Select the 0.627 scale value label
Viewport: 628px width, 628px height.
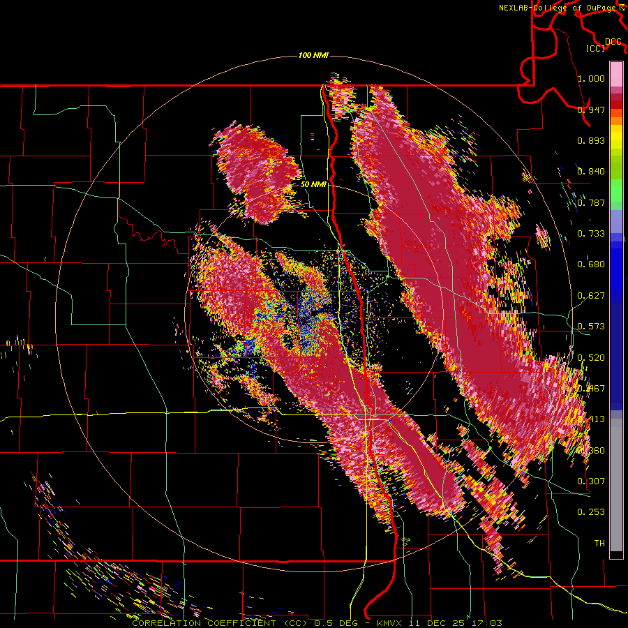(591, 296)
